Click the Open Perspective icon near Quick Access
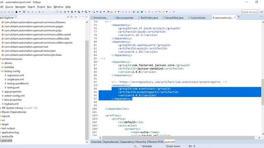This screenshot has width=264, height=148. click(261, 12)
